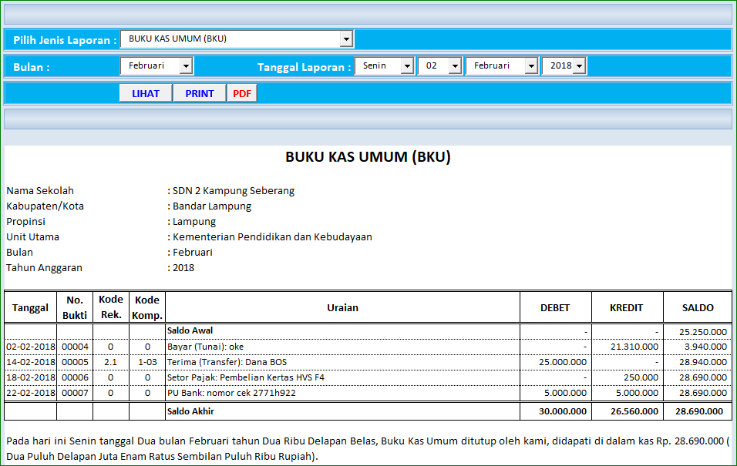This screenshot has width=737, height=466.
Task: Select the No. Bukti column header
Action: (75, 307)
